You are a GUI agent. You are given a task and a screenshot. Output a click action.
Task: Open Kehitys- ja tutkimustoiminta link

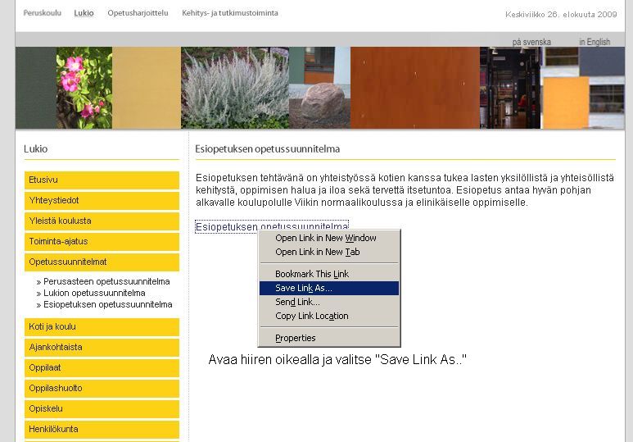point(230,13)
